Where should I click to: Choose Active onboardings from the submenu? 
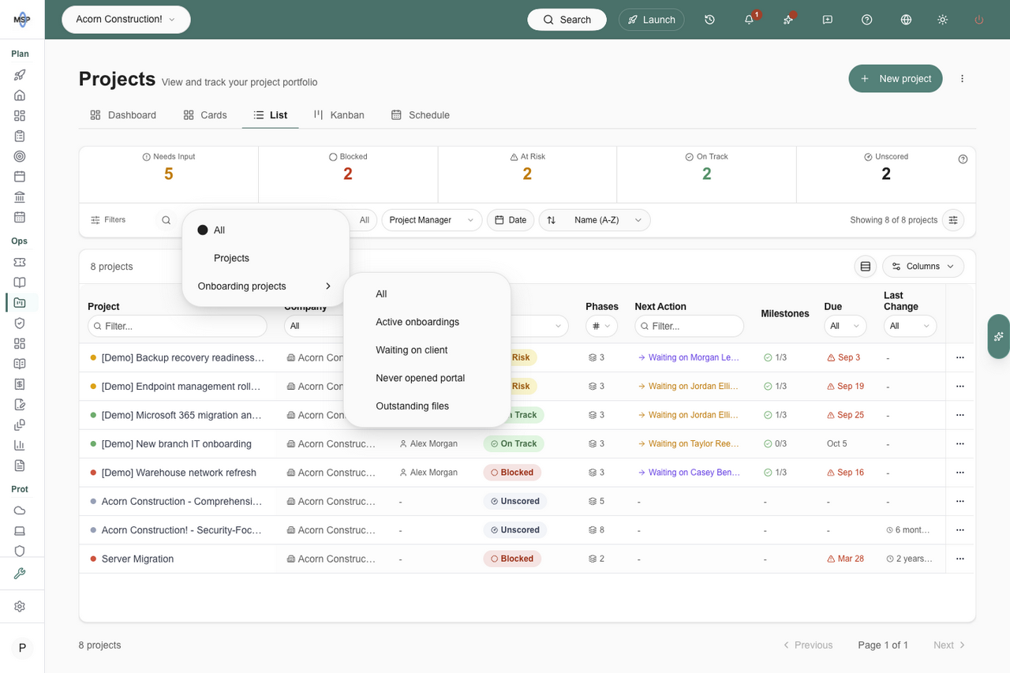[x=427, y=322]
